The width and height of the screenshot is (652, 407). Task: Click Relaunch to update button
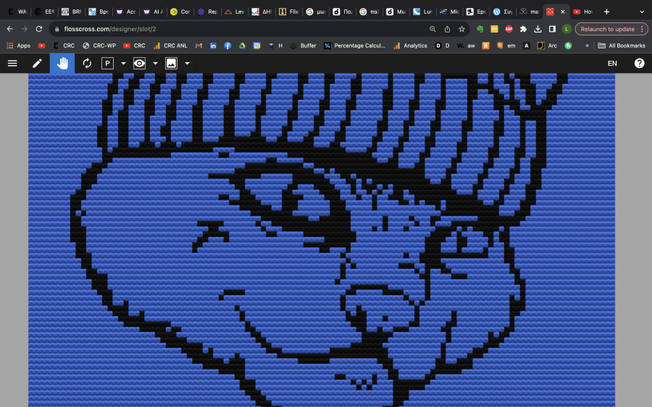click(607, 29)
